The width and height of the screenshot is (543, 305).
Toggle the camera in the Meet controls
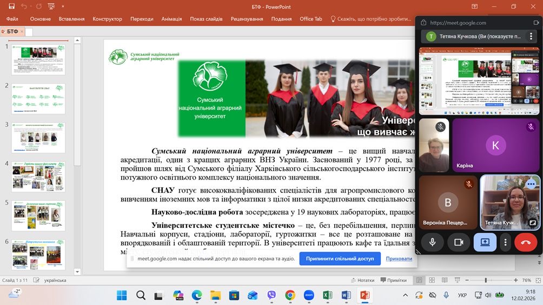(459, 242)
